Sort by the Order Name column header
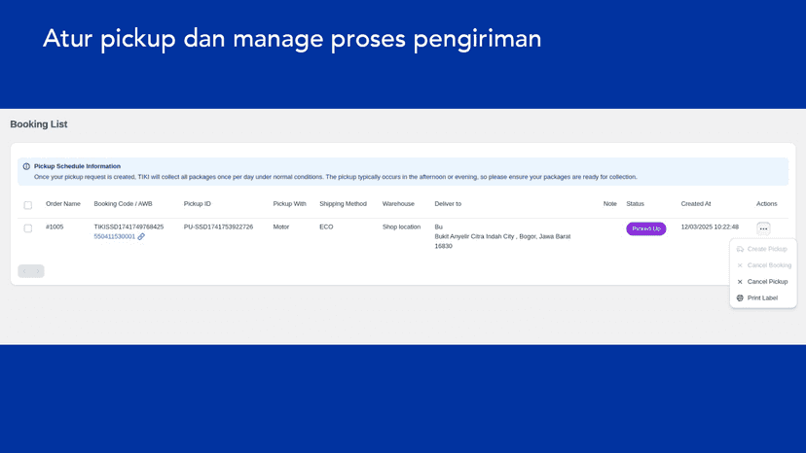The height and width of the screenshot is (453, 806). 62,204
